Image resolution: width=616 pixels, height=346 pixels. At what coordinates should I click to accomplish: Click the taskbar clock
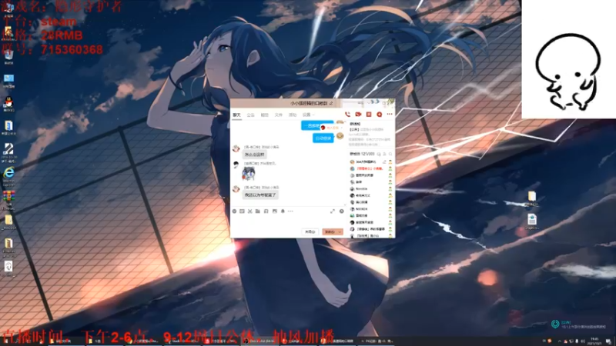594,341
